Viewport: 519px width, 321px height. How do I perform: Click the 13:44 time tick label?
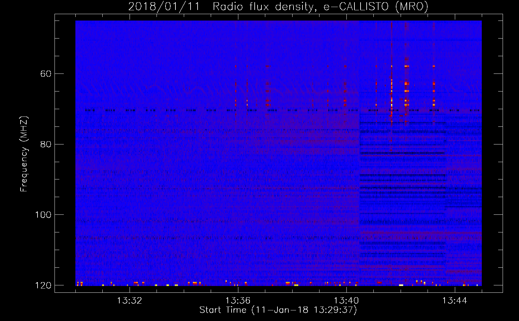point(455,301)
